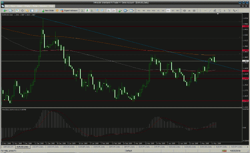
Task: Open the Periods clock icon
Action: click(125, 10)
